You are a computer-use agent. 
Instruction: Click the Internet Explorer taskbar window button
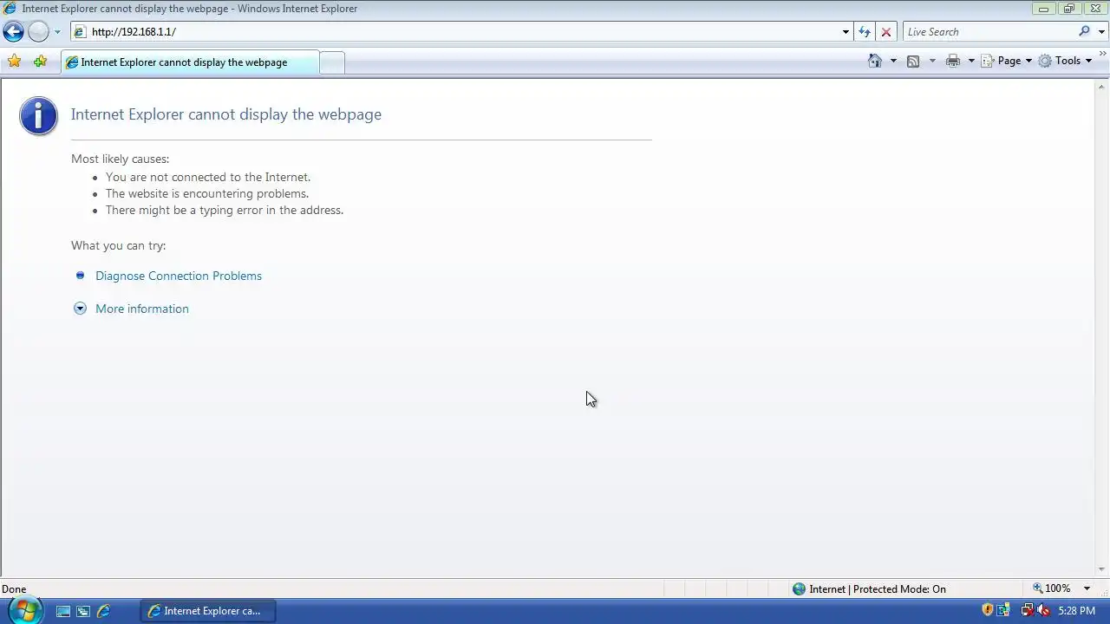click(x=208, y=611)
